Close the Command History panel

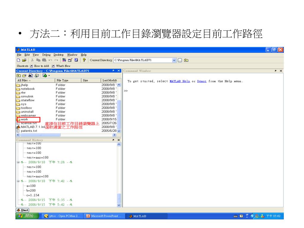119,140
